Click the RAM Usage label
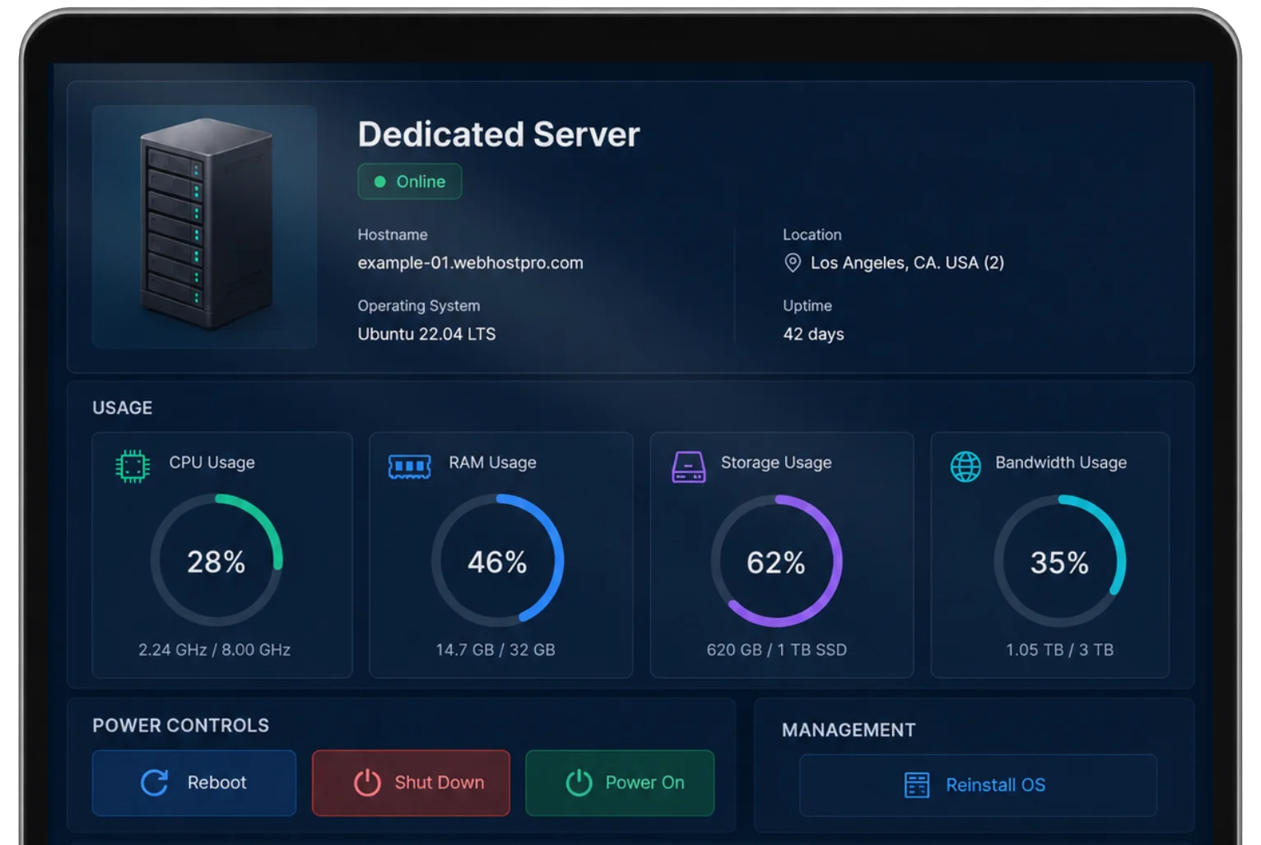Viewport: 1261px width, 845px height. coord(492,462)
